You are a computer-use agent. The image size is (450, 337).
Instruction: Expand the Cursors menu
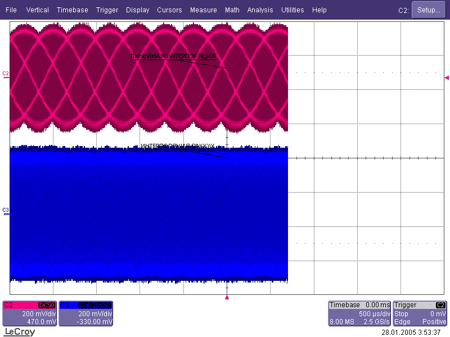point(169,10)
